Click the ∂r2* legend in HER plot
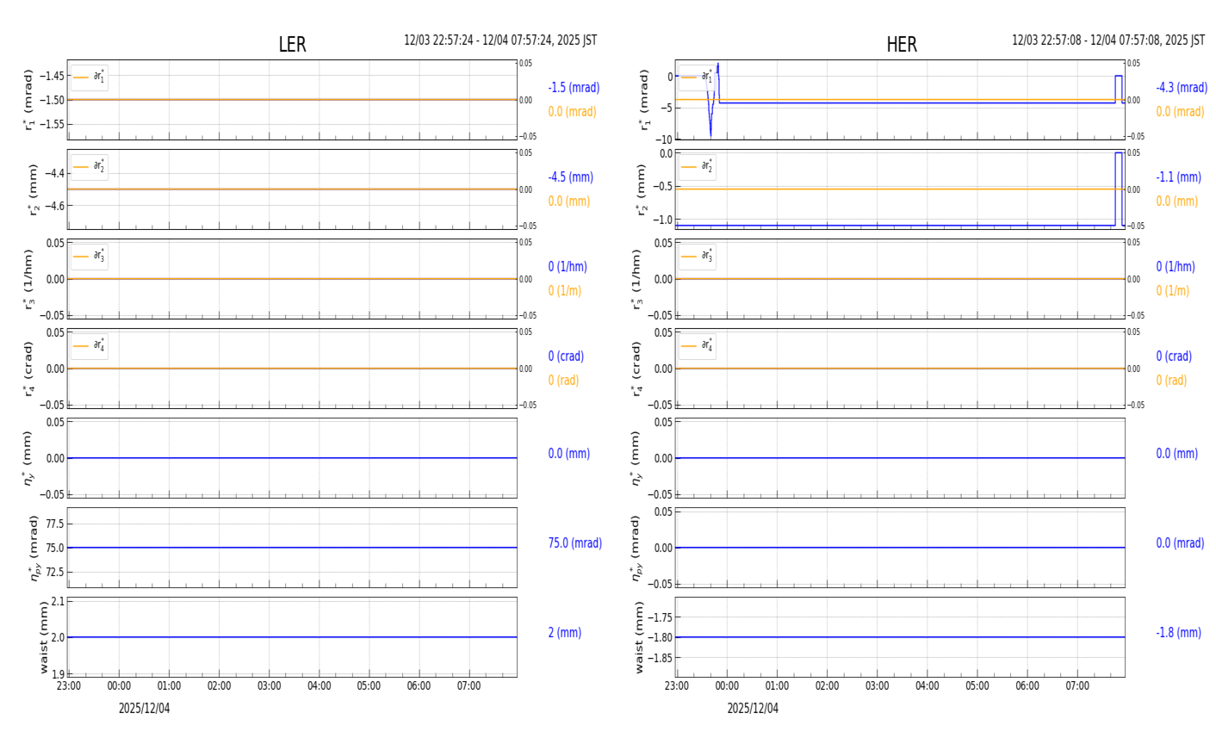Image resolution: width=1216 pixels, height=744 pixels. tap(698, 167)
